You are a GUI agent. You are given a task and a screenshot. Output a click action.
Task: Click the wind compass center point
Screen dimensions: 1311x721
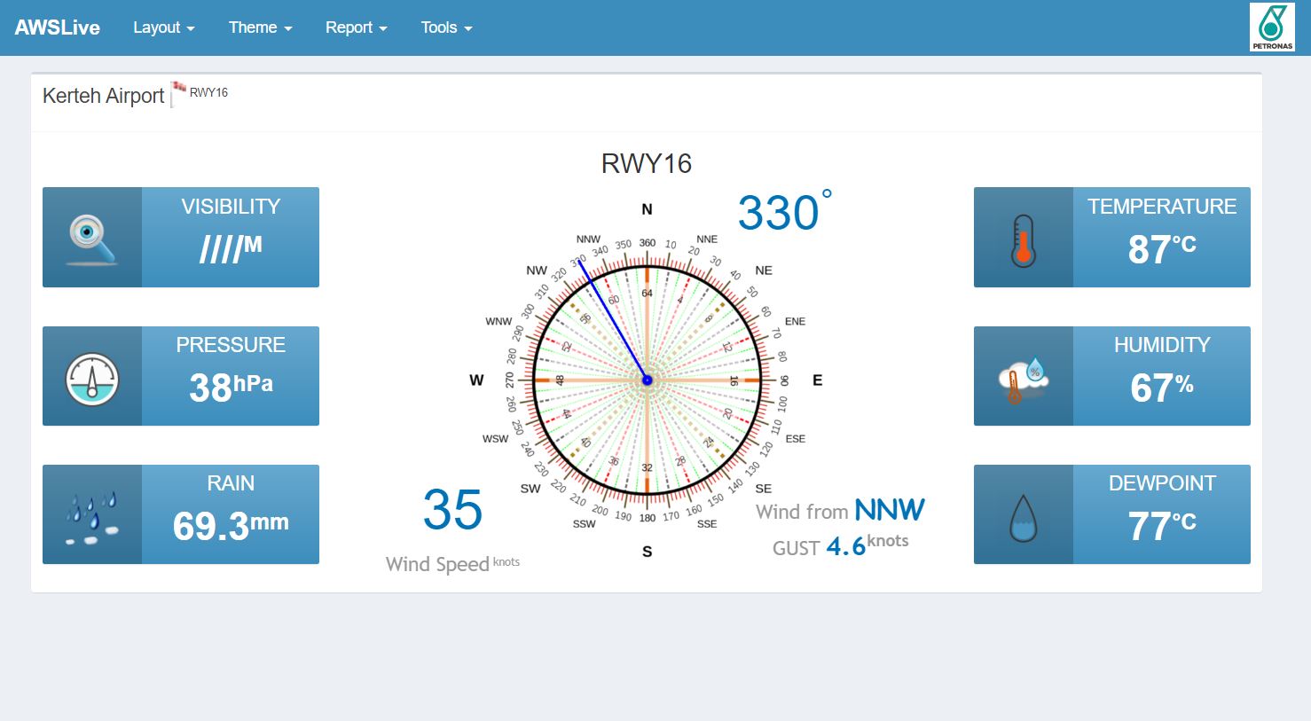pyautogui.click(x=647, y=380)
